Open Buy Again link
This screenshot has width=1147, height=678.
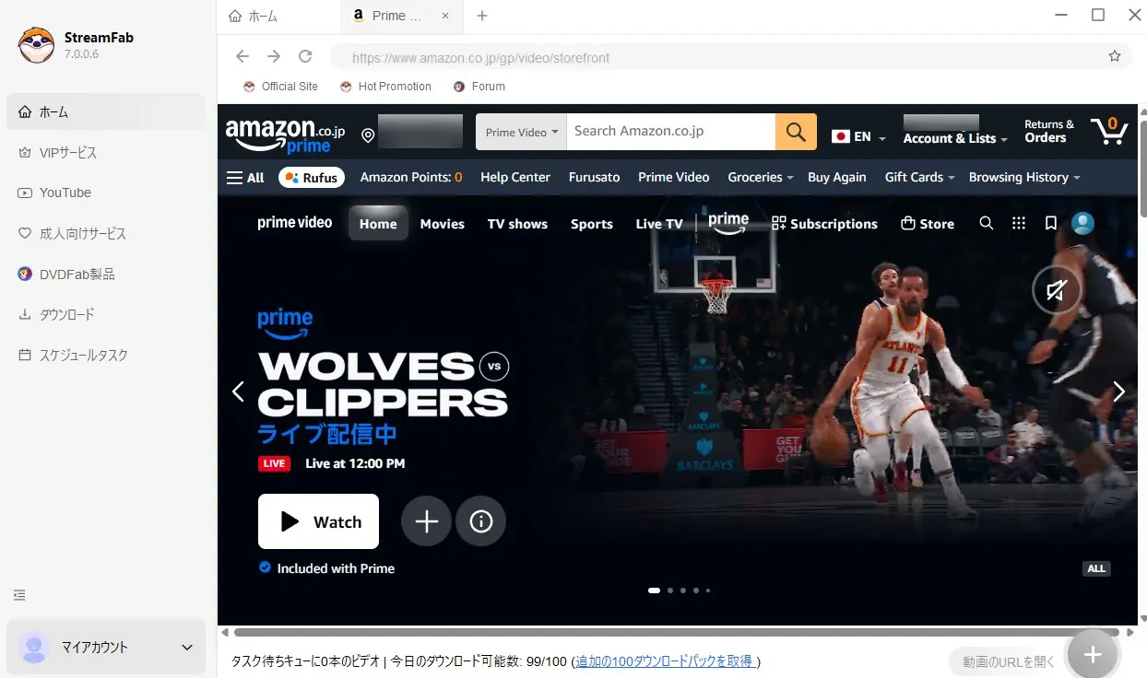[837, 177]
